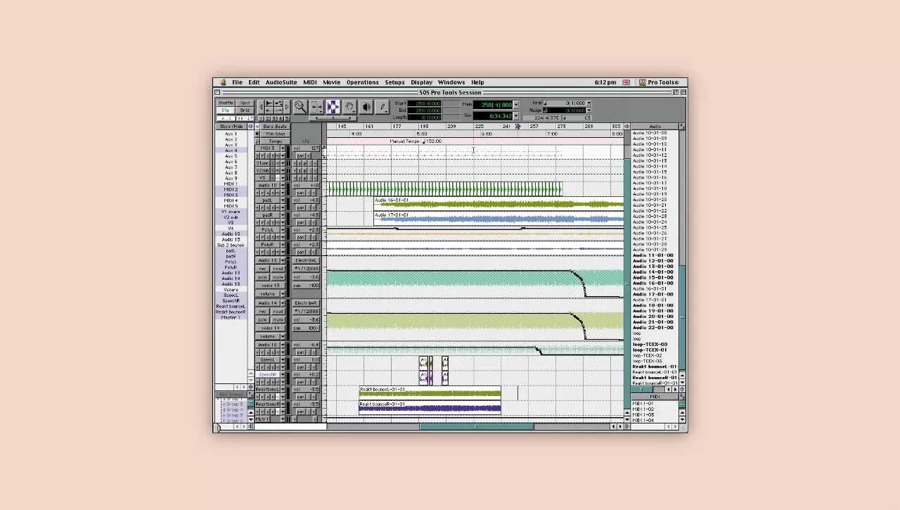Click the Reakt bounceL-01-01 region
This screenshot has height=510, width=900.
coord(430,393)
